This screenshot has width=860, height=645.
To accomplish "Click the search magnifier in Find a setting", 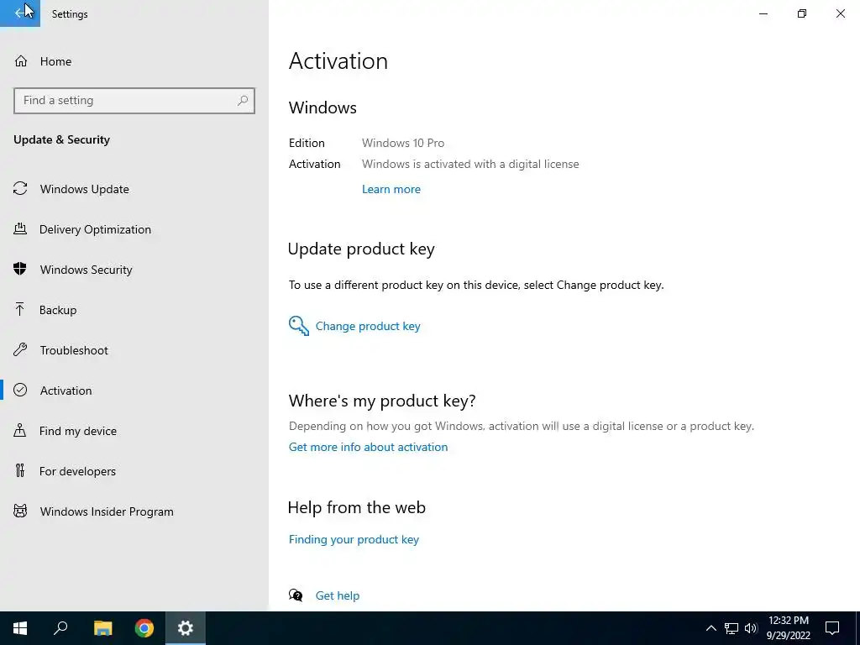I will tap(243, 101).
